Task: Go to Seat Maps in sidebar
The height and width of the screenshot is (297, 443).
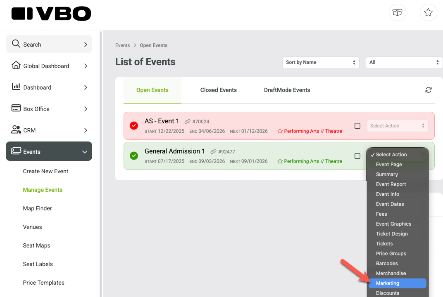Action: click(x=36, y=245)
